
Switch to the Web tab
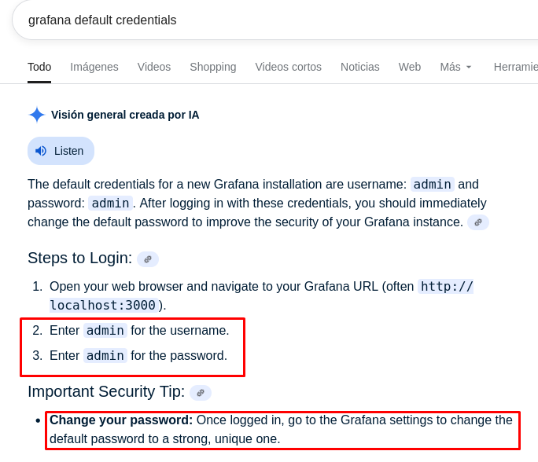[x=410, y=67]
